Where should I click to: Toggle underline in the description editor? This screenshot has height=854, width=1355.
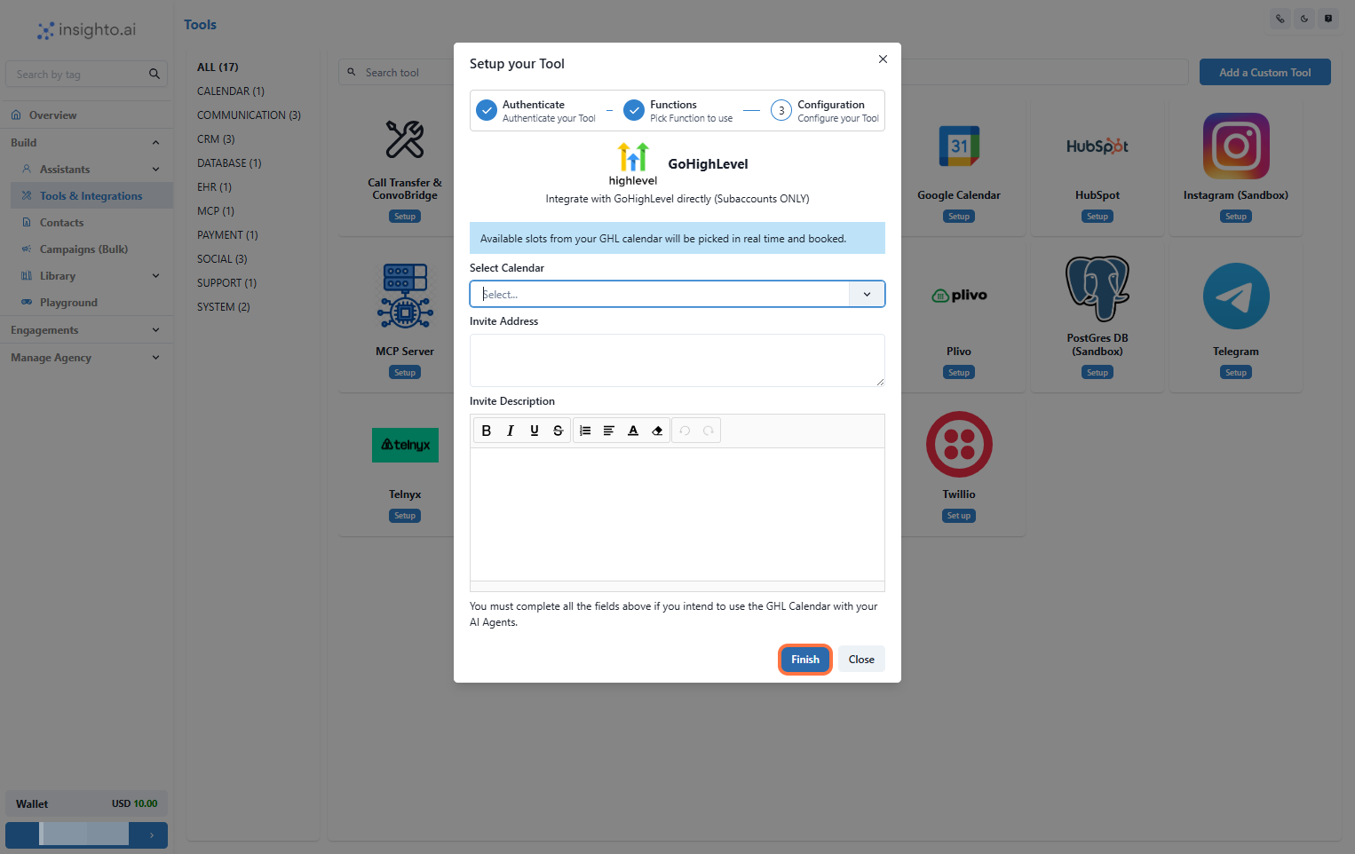coord(534,431)
